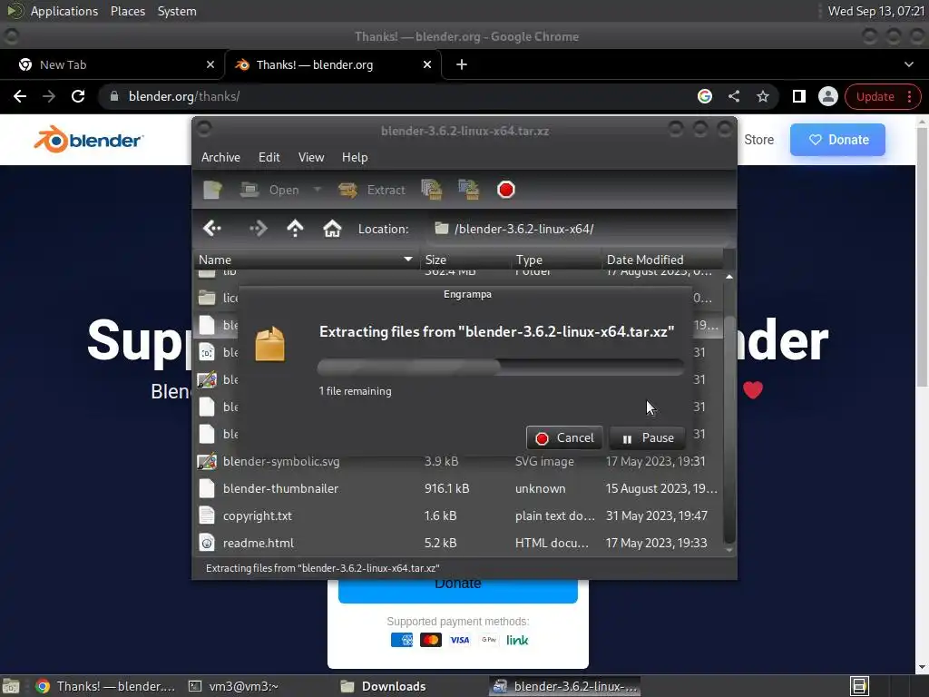
Task: Select blender-symbolic.svg file row
Action: click(x=458, y=461)
